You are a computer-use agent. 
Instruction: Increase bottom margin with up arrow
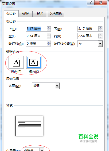tap(100, 28)
